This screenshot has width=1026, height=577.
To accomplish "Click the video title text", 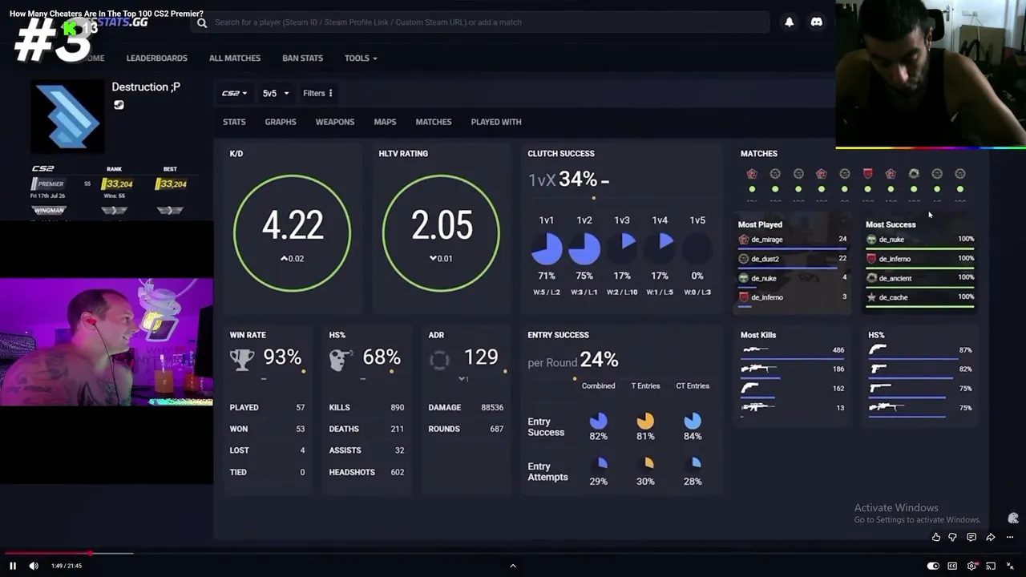I will pyautogui.click(x=107, y=14).
